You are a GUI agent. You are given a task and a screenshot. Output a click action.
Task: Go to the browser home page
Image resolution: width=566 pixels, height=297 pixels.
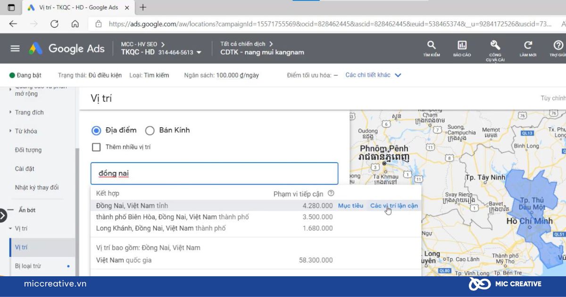(x=75, y=24)
